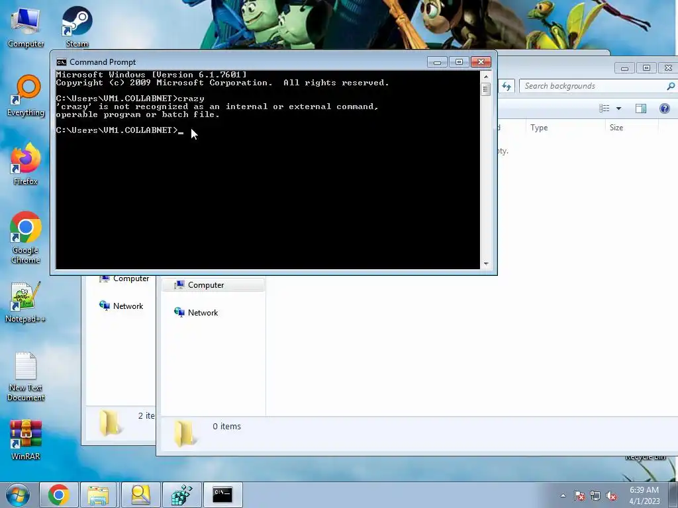
Task: Open the cube-icon taskbar application
Action: tap(181, 495)
